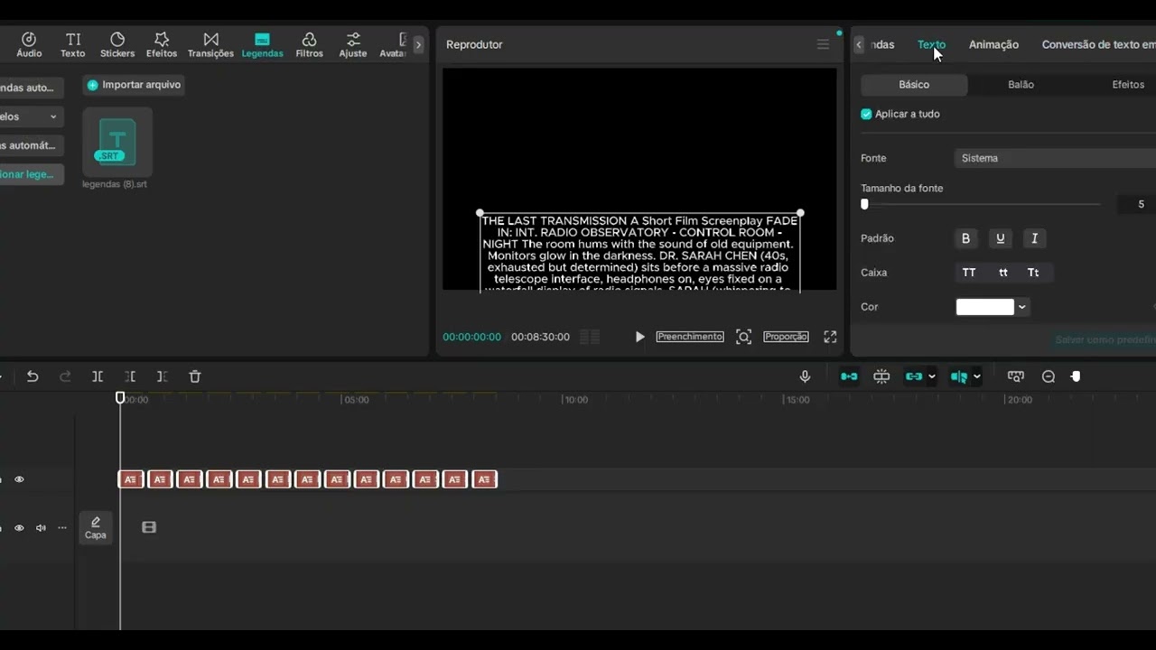1156x650 pixels.
Task: Open the Cor swatch dropdown arrow
Action: 1022,307
